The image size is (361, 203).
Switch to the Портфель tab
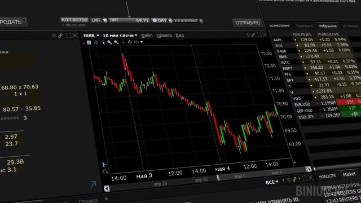click(x=305, y=26)
